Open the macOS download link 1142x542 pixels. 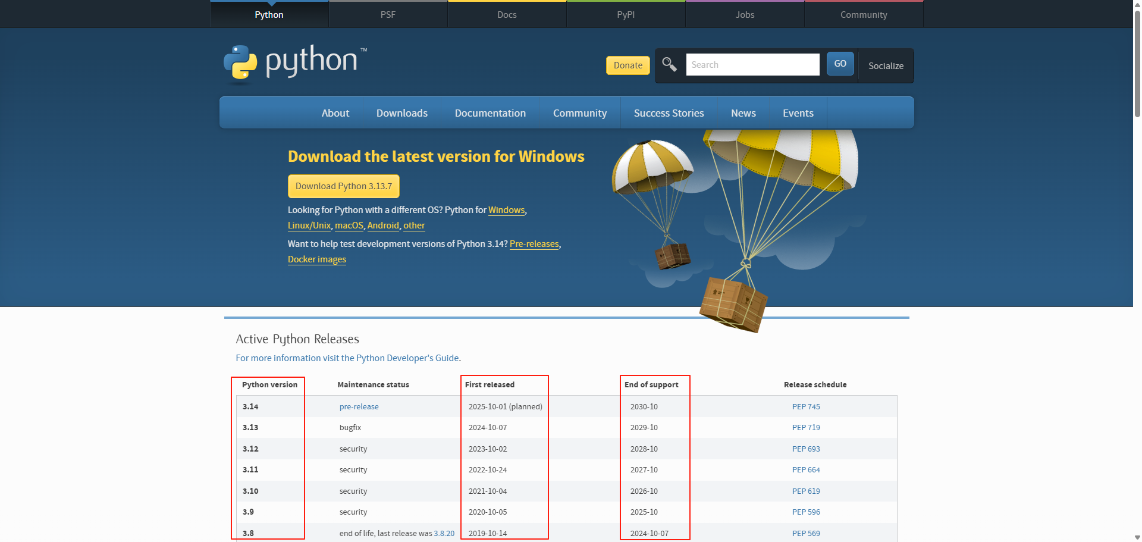(349, 225)
